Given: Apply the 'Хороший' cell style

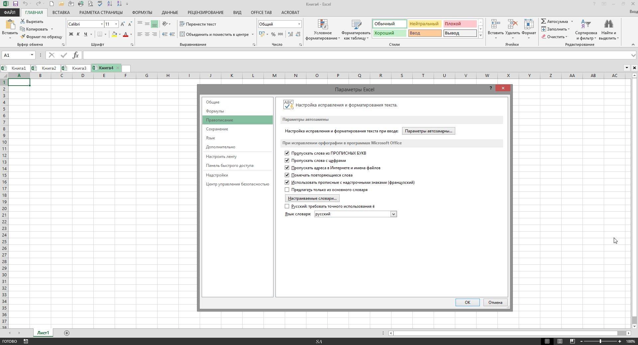Looking at the screenshot, I should point(389,33).
